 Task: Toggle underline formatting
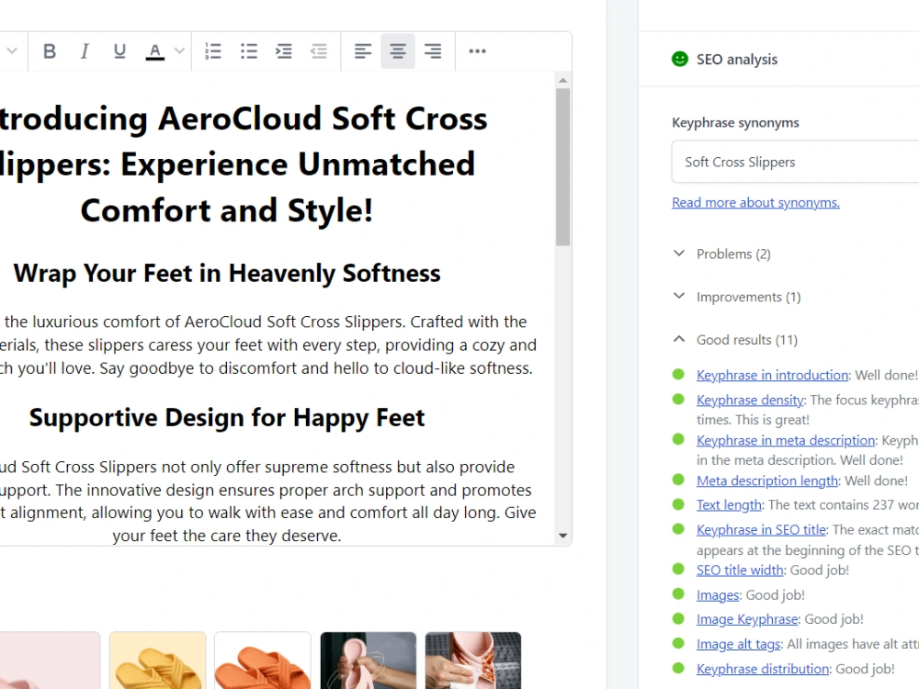tap(119, 51)
